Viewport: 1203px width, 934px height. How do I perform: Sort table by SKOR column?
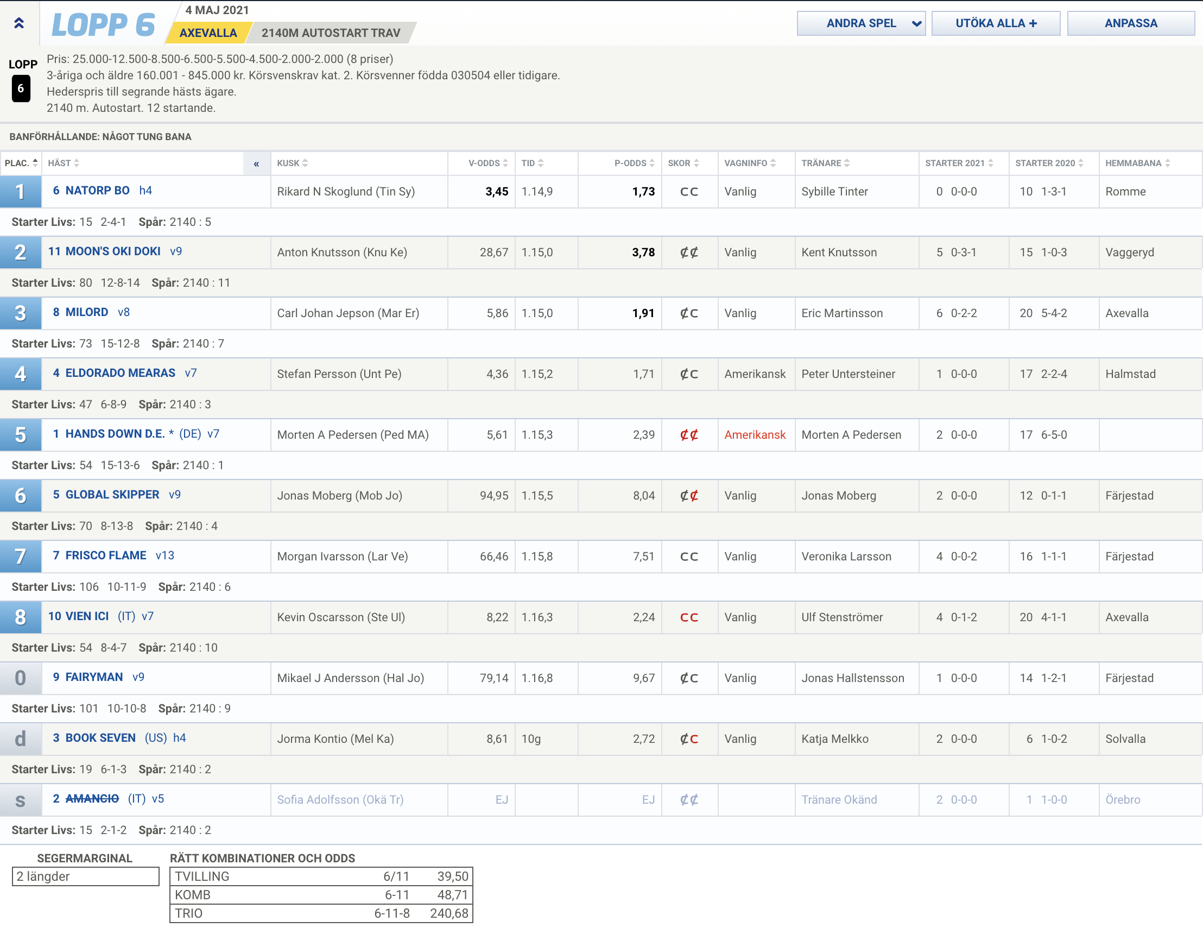pos(683,163)
